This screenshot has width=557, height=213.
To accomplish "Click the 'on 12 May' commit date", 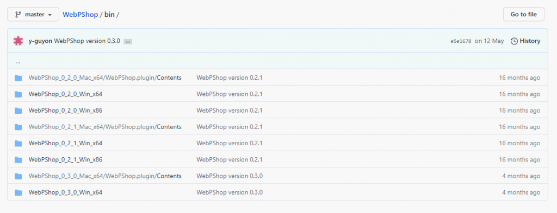I will 489,41.
